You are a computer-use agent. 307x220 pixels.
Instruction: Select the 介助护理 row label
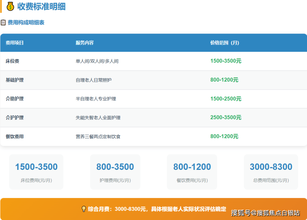point(15,99)
